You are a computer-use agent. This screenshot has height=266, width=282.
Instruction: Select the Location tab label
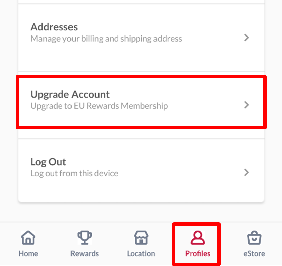(x=141, y=253)
